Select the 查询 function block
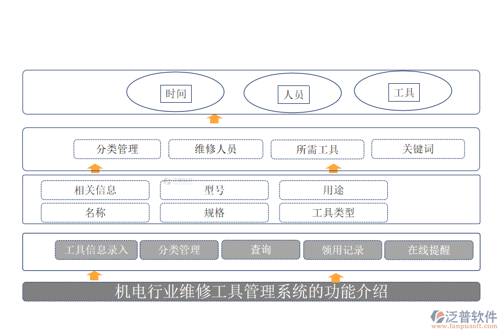The image size is (503, 335). [260, 250]
